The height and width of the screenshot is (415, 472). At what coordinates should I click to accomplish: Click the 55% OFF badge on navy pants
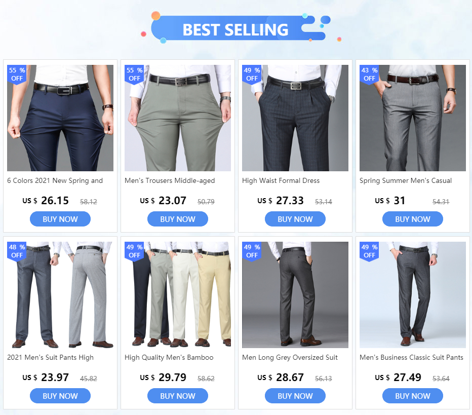[x=17, y=74]
